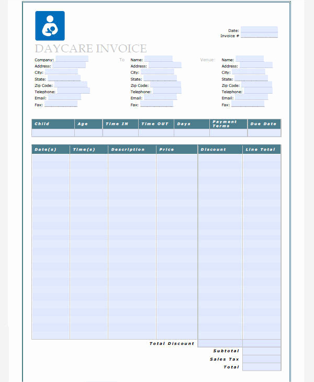
Task: Click the Discount column header
Action: [220, 149]
